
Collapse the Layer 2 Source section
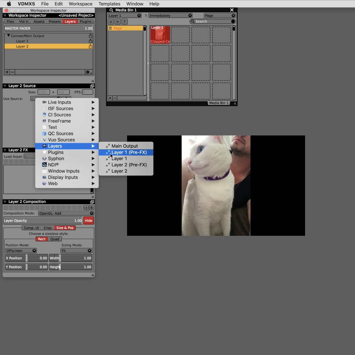coord(5,86)
